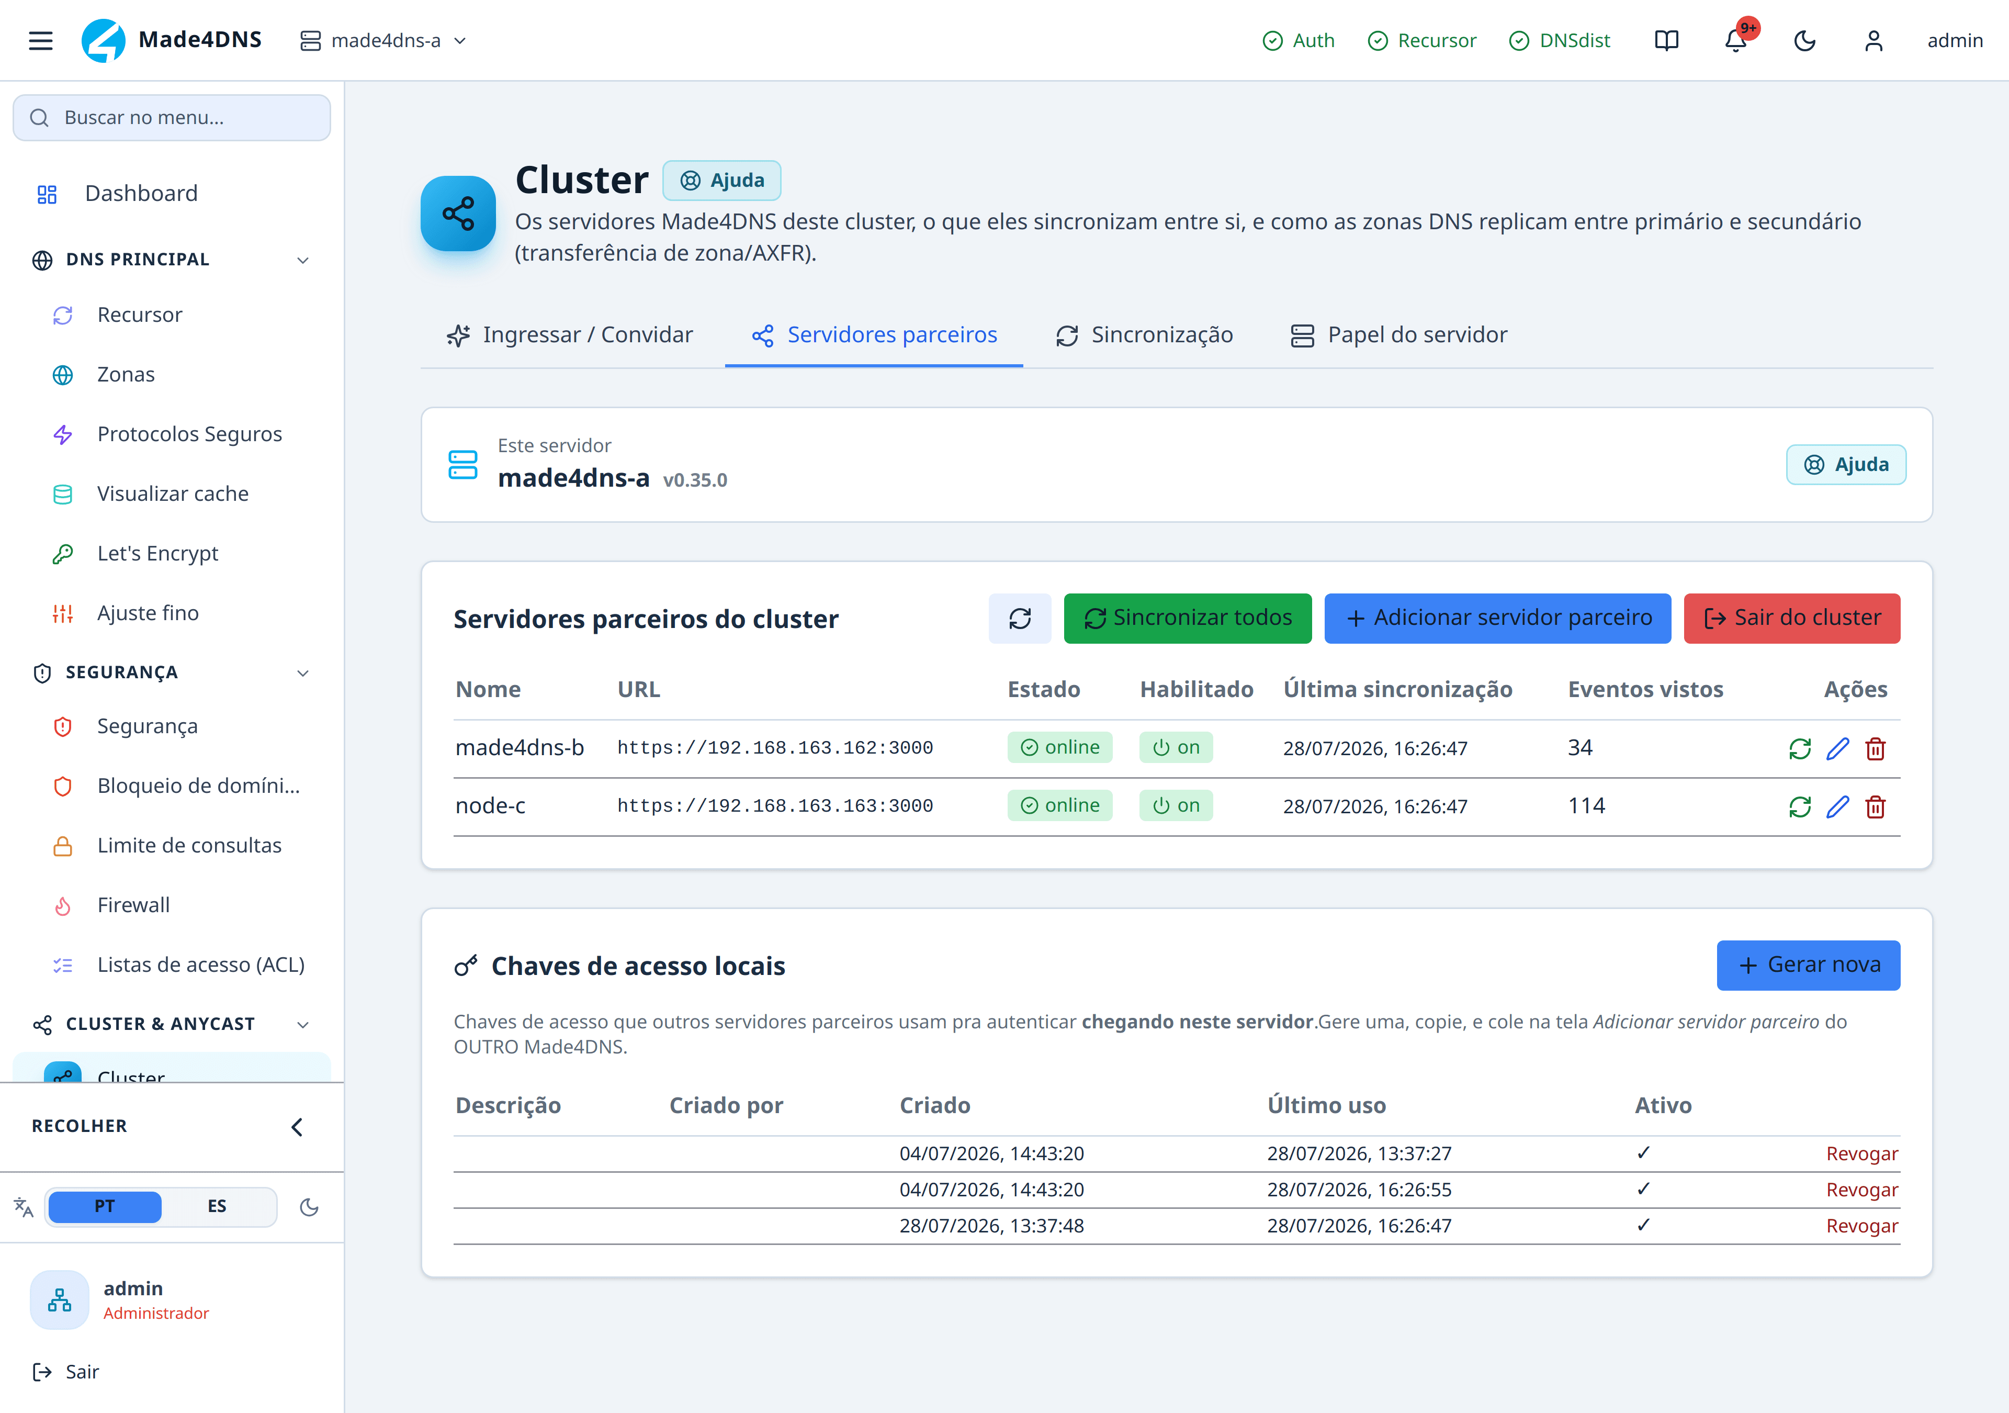
Task: Open Let's Encrypt page
Action: [172, 553]
